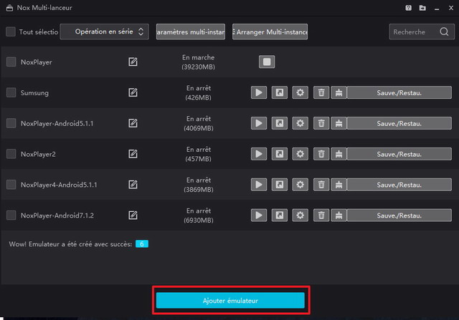The image size is (459, 320).
Task: Click the emulator count badge showing 6
Action: [142, 244]
